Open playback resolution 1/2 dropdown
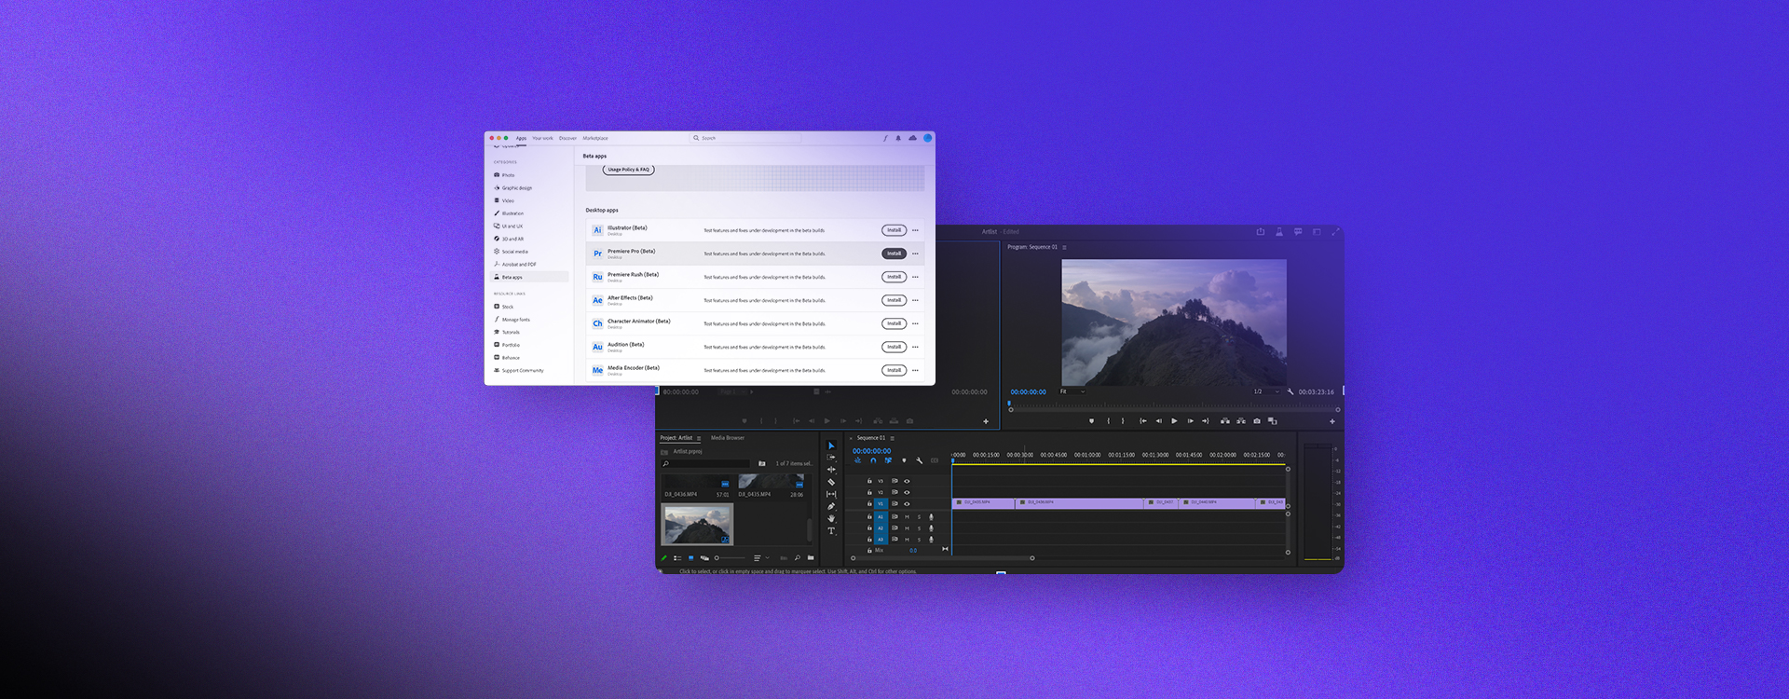The height and width of the screenshot is (699, 1789). point(1266,391)
